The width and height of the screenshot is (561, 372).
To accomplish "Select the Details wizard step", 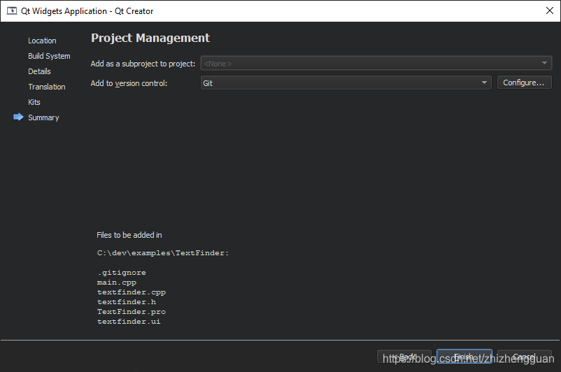I will pyautogui.click(x=39, y=71).
